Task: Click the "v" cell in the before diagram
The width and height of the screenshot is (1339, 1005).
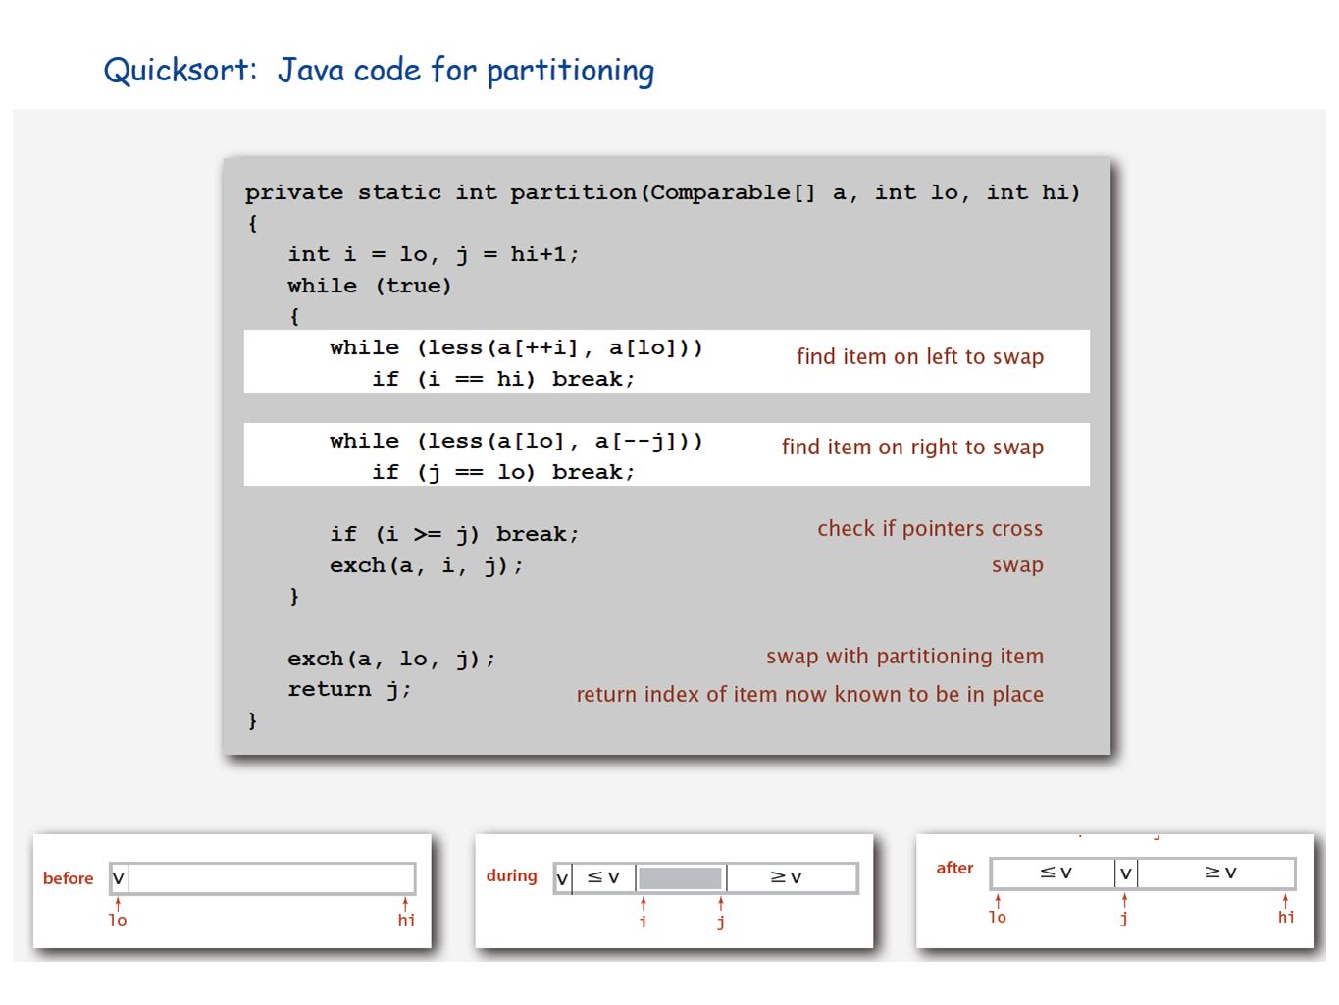Action: [x=119, y=878]
